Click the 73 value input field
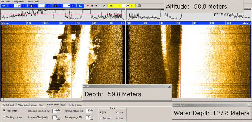Image resolution: width=252 pixels, height=122 pixels. [42, 6]
